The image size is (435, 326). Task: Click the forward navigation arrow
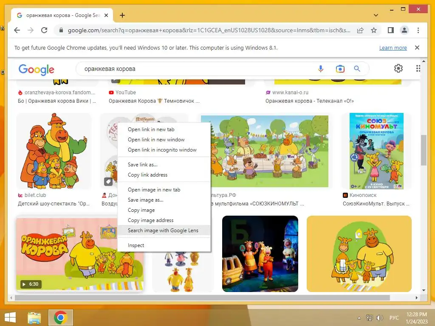click(31, 30)
